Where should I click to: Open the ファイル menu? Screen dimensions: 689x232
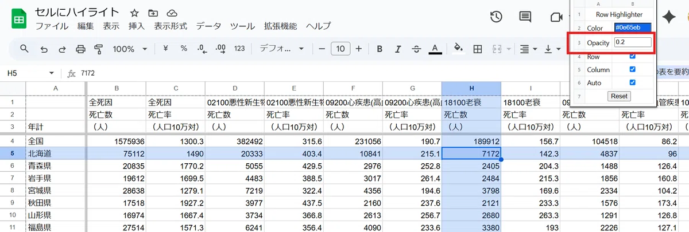point(52,26)
